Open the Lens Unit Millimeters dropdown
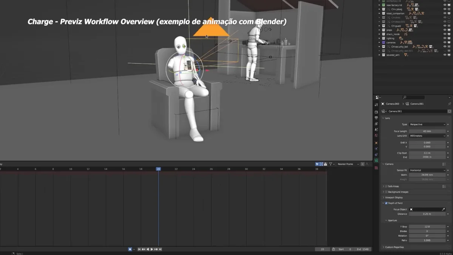Viewport: 453px width, 255px height. coord(427,136)
